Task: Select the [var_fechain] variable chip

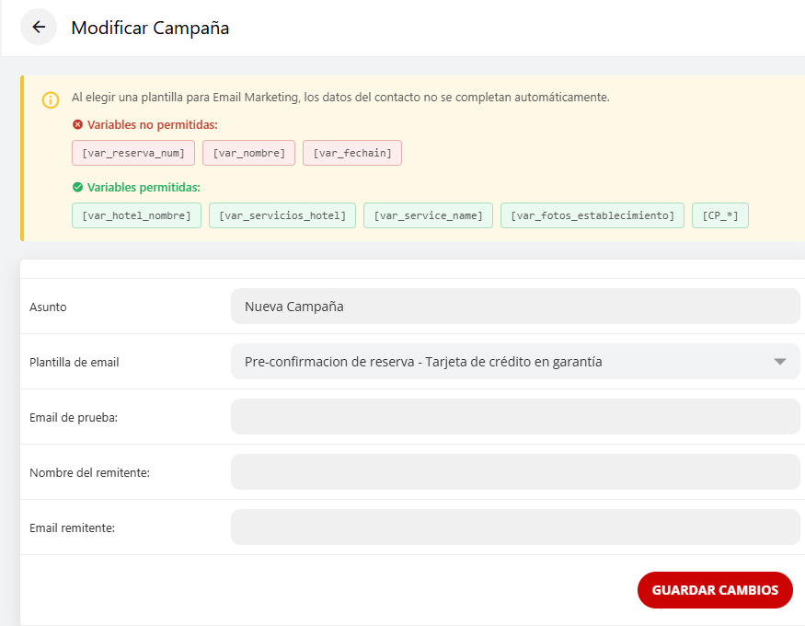Action: pos(351,153)
